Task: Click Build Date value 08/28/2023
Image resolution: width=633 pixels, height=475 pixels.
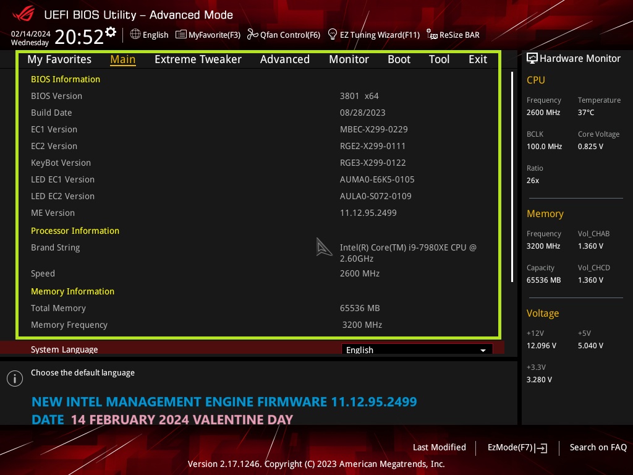Action: point(362,113)
